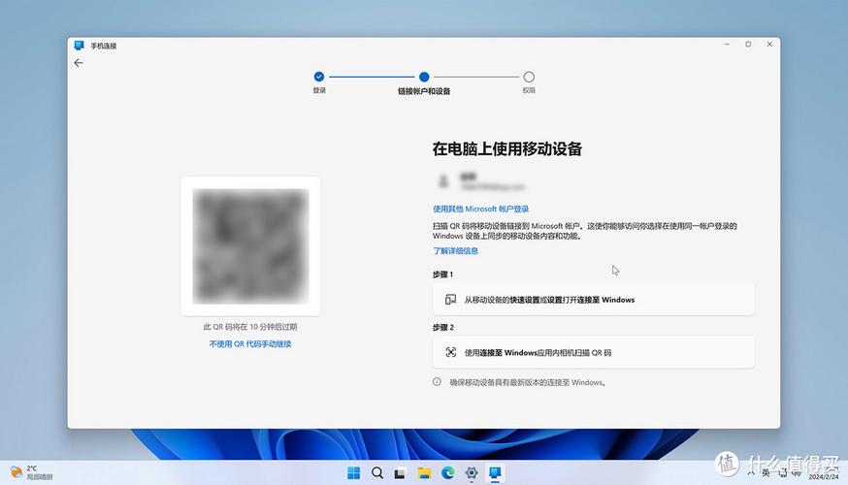Select the 链接帐户和设备 step indicator

tap(424, 77)
